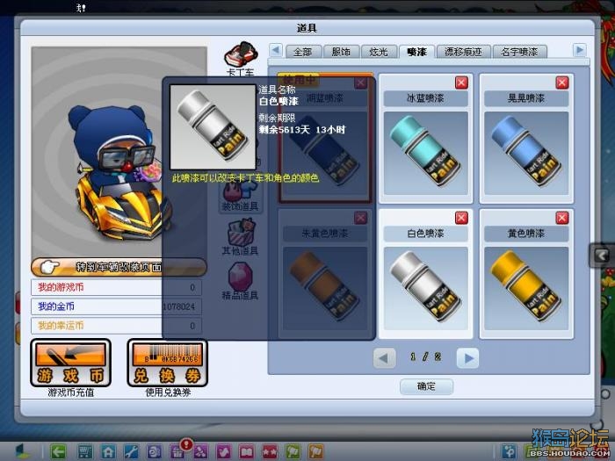Viewport: 615px width, 461px height.
Task: Click the 使用兑换券 caption text
Action: (168, 393)
